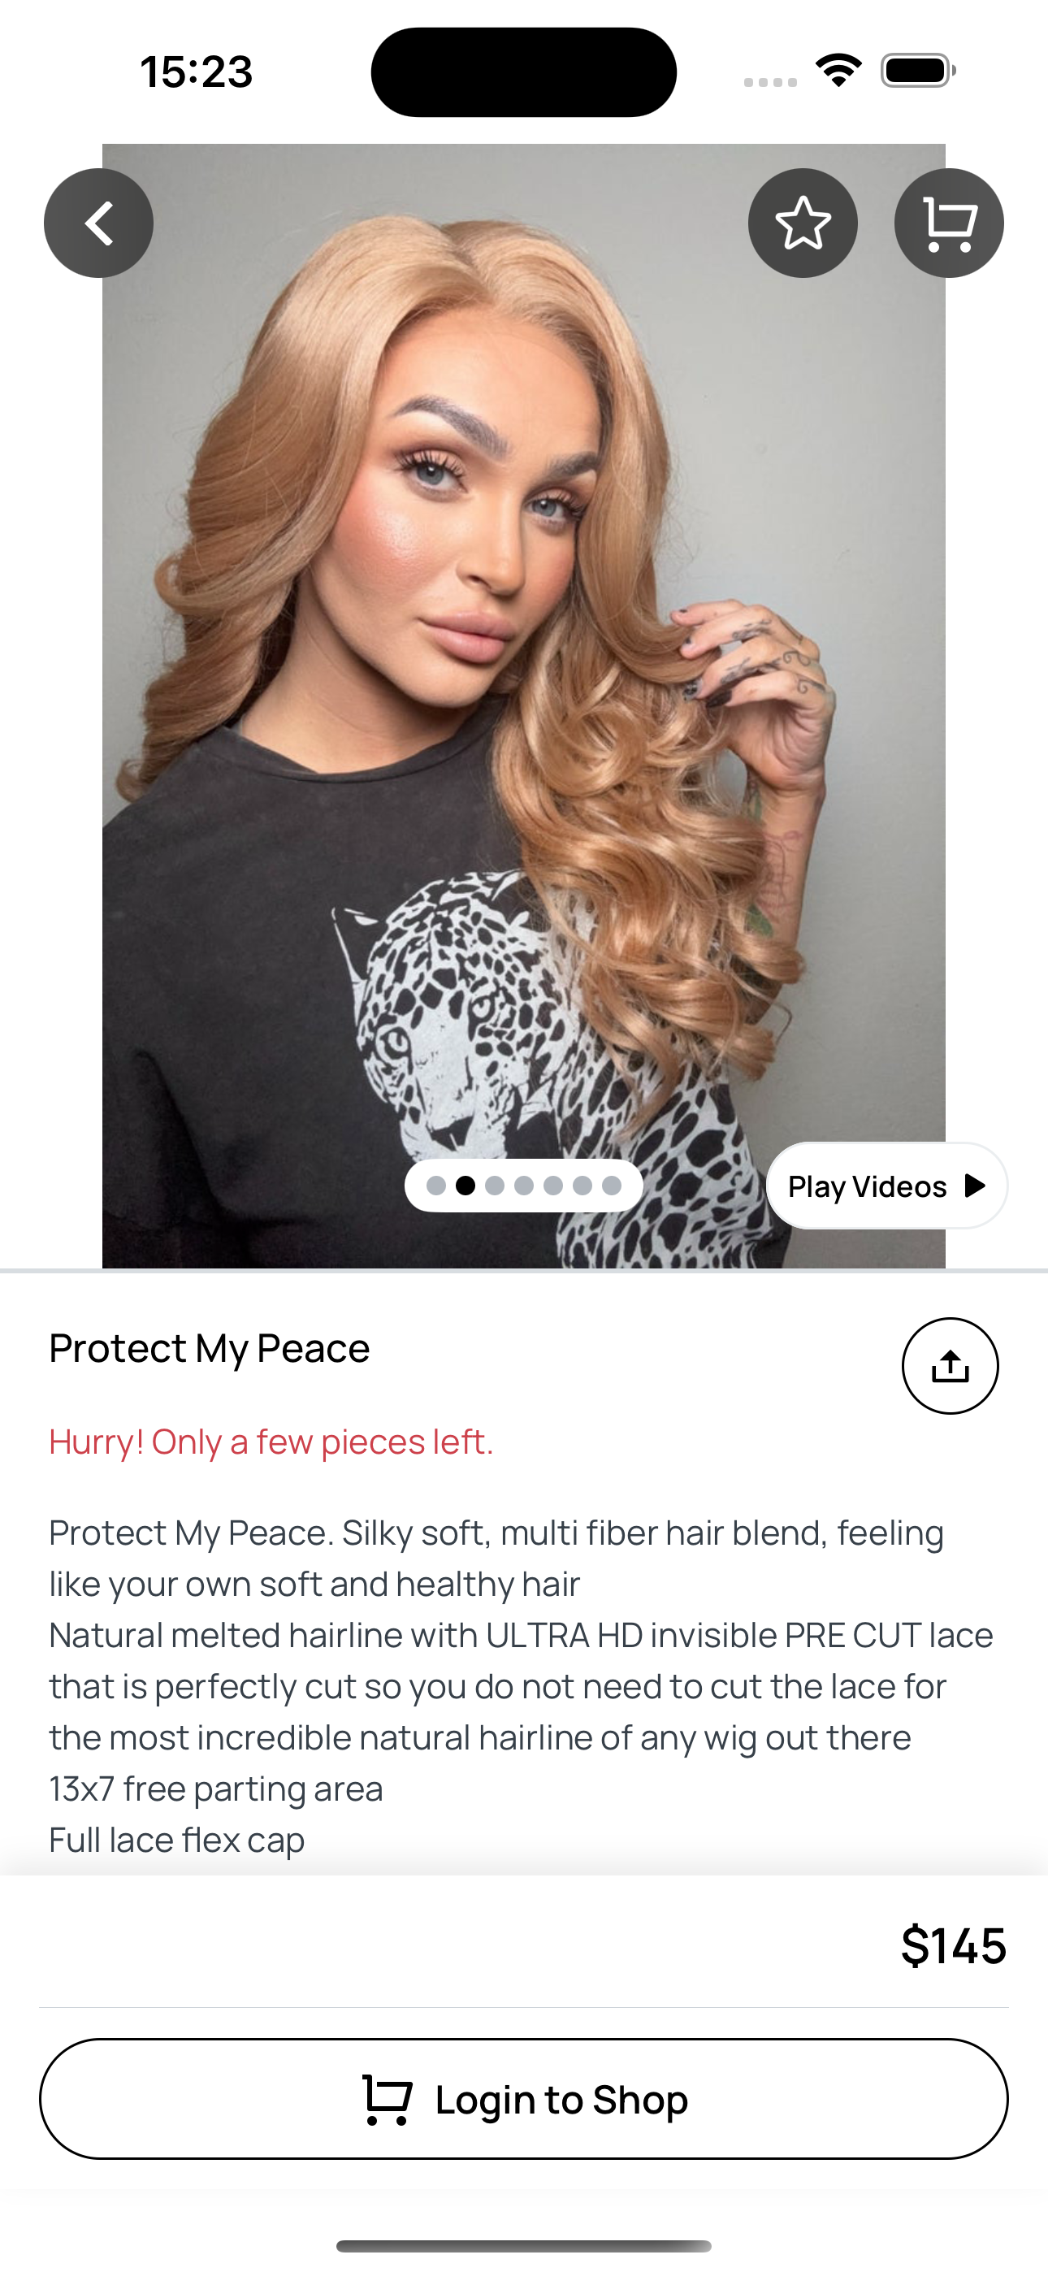Screen dimensions: 1048x2272
Task: Select the third image carousel dot
Action: [495, 1186]
